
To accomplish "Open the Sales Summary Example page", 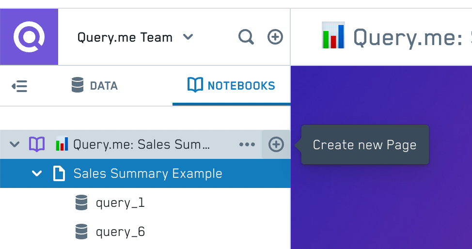I will point(145,173).
